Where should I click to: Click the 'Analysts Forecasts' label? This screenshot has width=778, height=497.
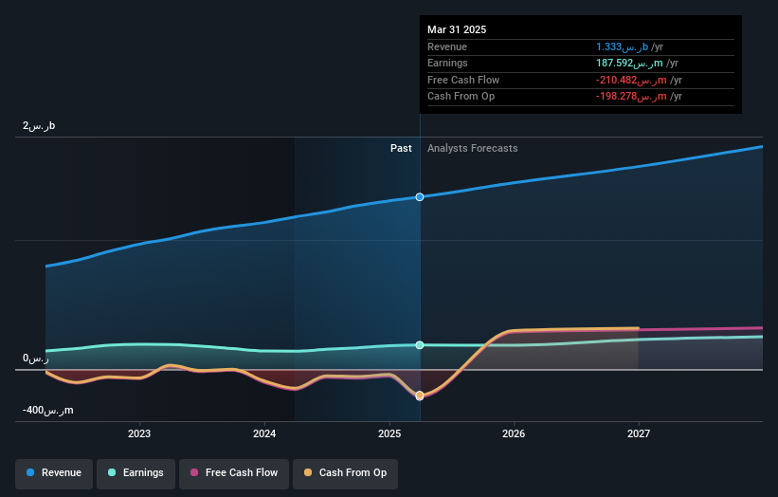click(x=472, y=149)
